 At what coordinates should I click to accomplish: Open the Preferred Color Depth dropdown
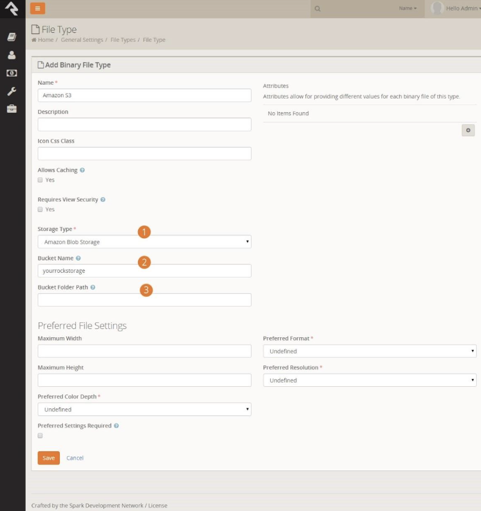coord(144,410)
